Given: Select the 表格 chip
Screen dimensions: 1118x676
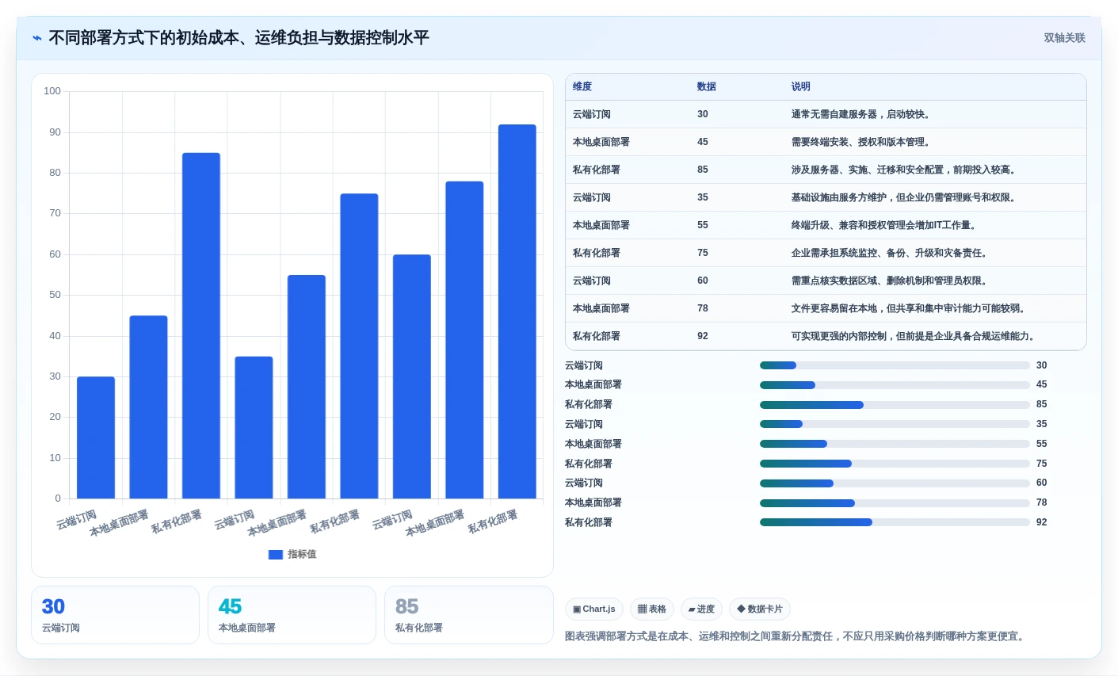Looking at the screenshot, I should pos(652,609).
